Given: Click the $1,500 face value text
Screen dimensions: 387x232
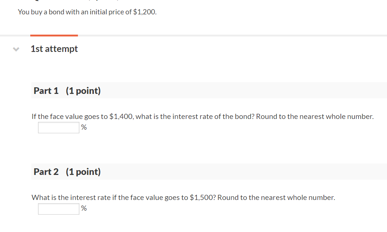Looking at the screenshot, I should [201, 197].
